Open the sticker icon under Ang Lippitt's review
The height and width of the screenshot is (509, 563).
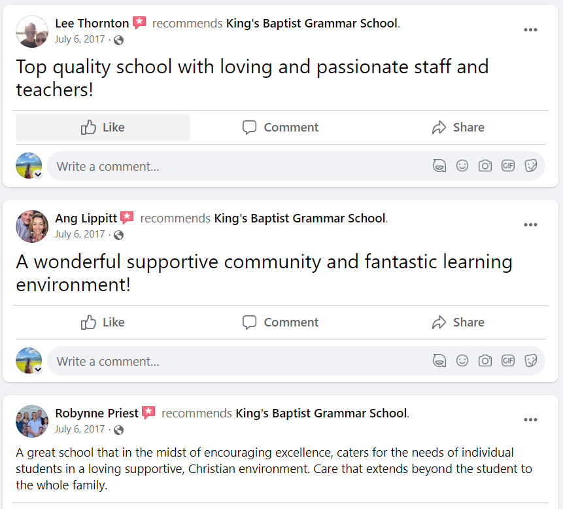click(531, 361)
